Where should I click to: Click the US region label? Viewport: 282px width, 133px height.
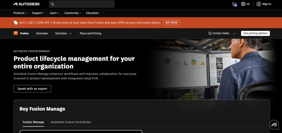click(x=248, y=4)
